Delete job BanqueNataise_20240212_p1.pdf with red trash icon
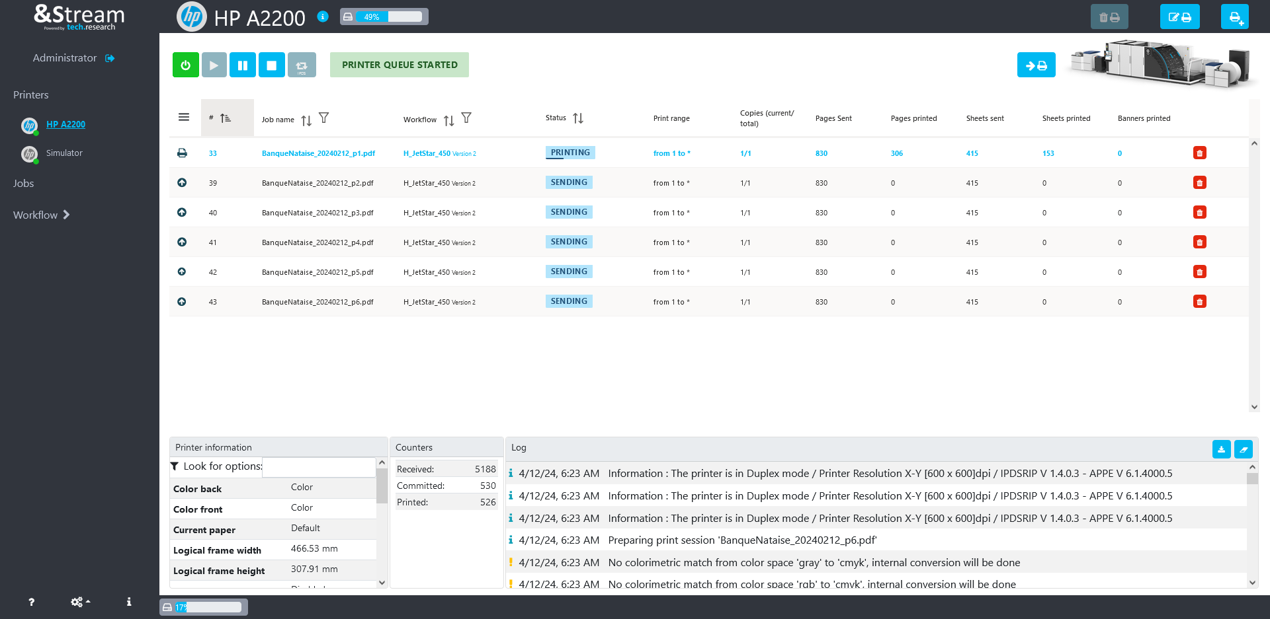 coord(1199,153)
